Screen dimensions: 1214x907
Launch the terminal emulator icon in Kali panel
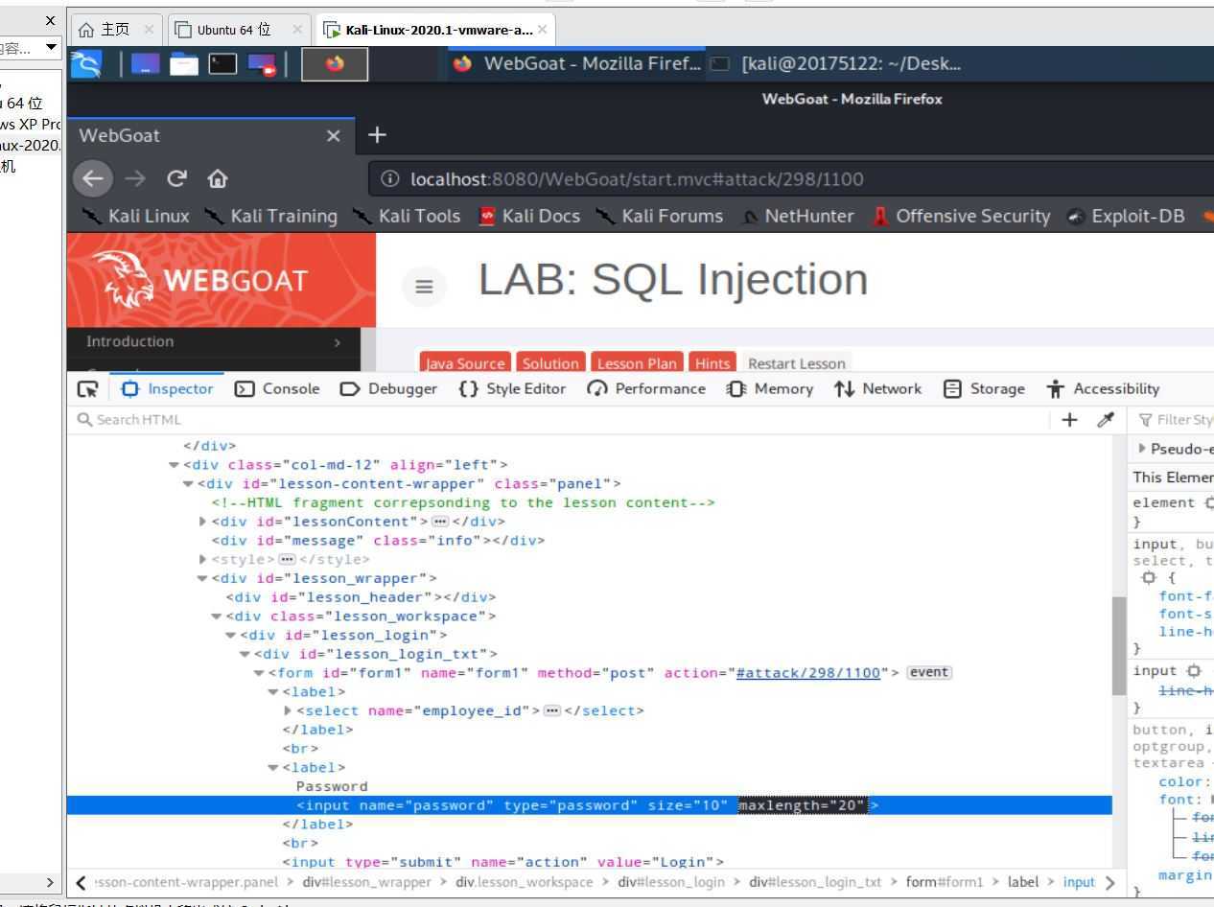click(222, 64)
